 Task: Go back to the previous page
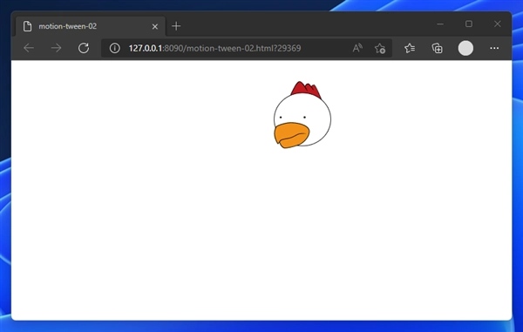point(29,48)
